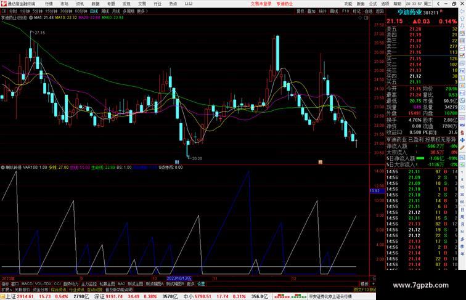
Task: Click the 2023/10/13 date label on the axis
Action: (x=179, y=278)
